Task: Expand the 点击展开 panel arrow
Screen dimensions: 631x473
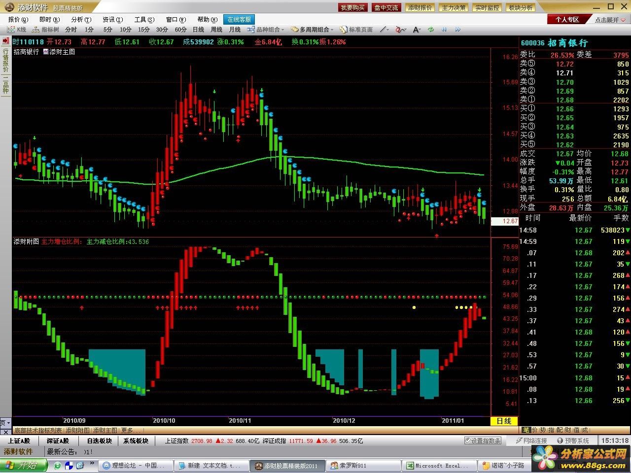Action: click(623, 20)
